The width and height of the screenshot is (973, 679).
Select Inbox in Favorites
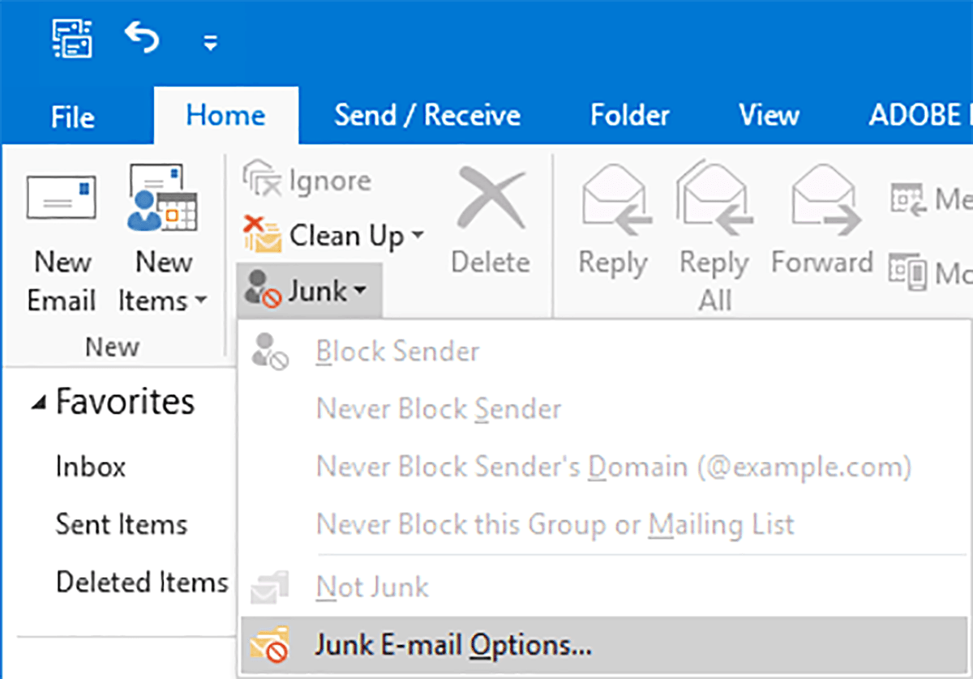(x=91, y=467)
